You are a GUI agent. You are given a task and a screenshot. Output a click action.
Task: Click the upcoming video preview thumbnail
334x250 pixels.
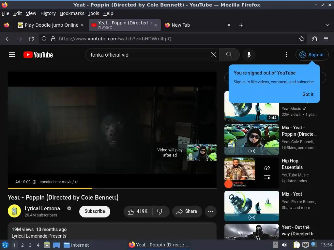coord(202,152)
